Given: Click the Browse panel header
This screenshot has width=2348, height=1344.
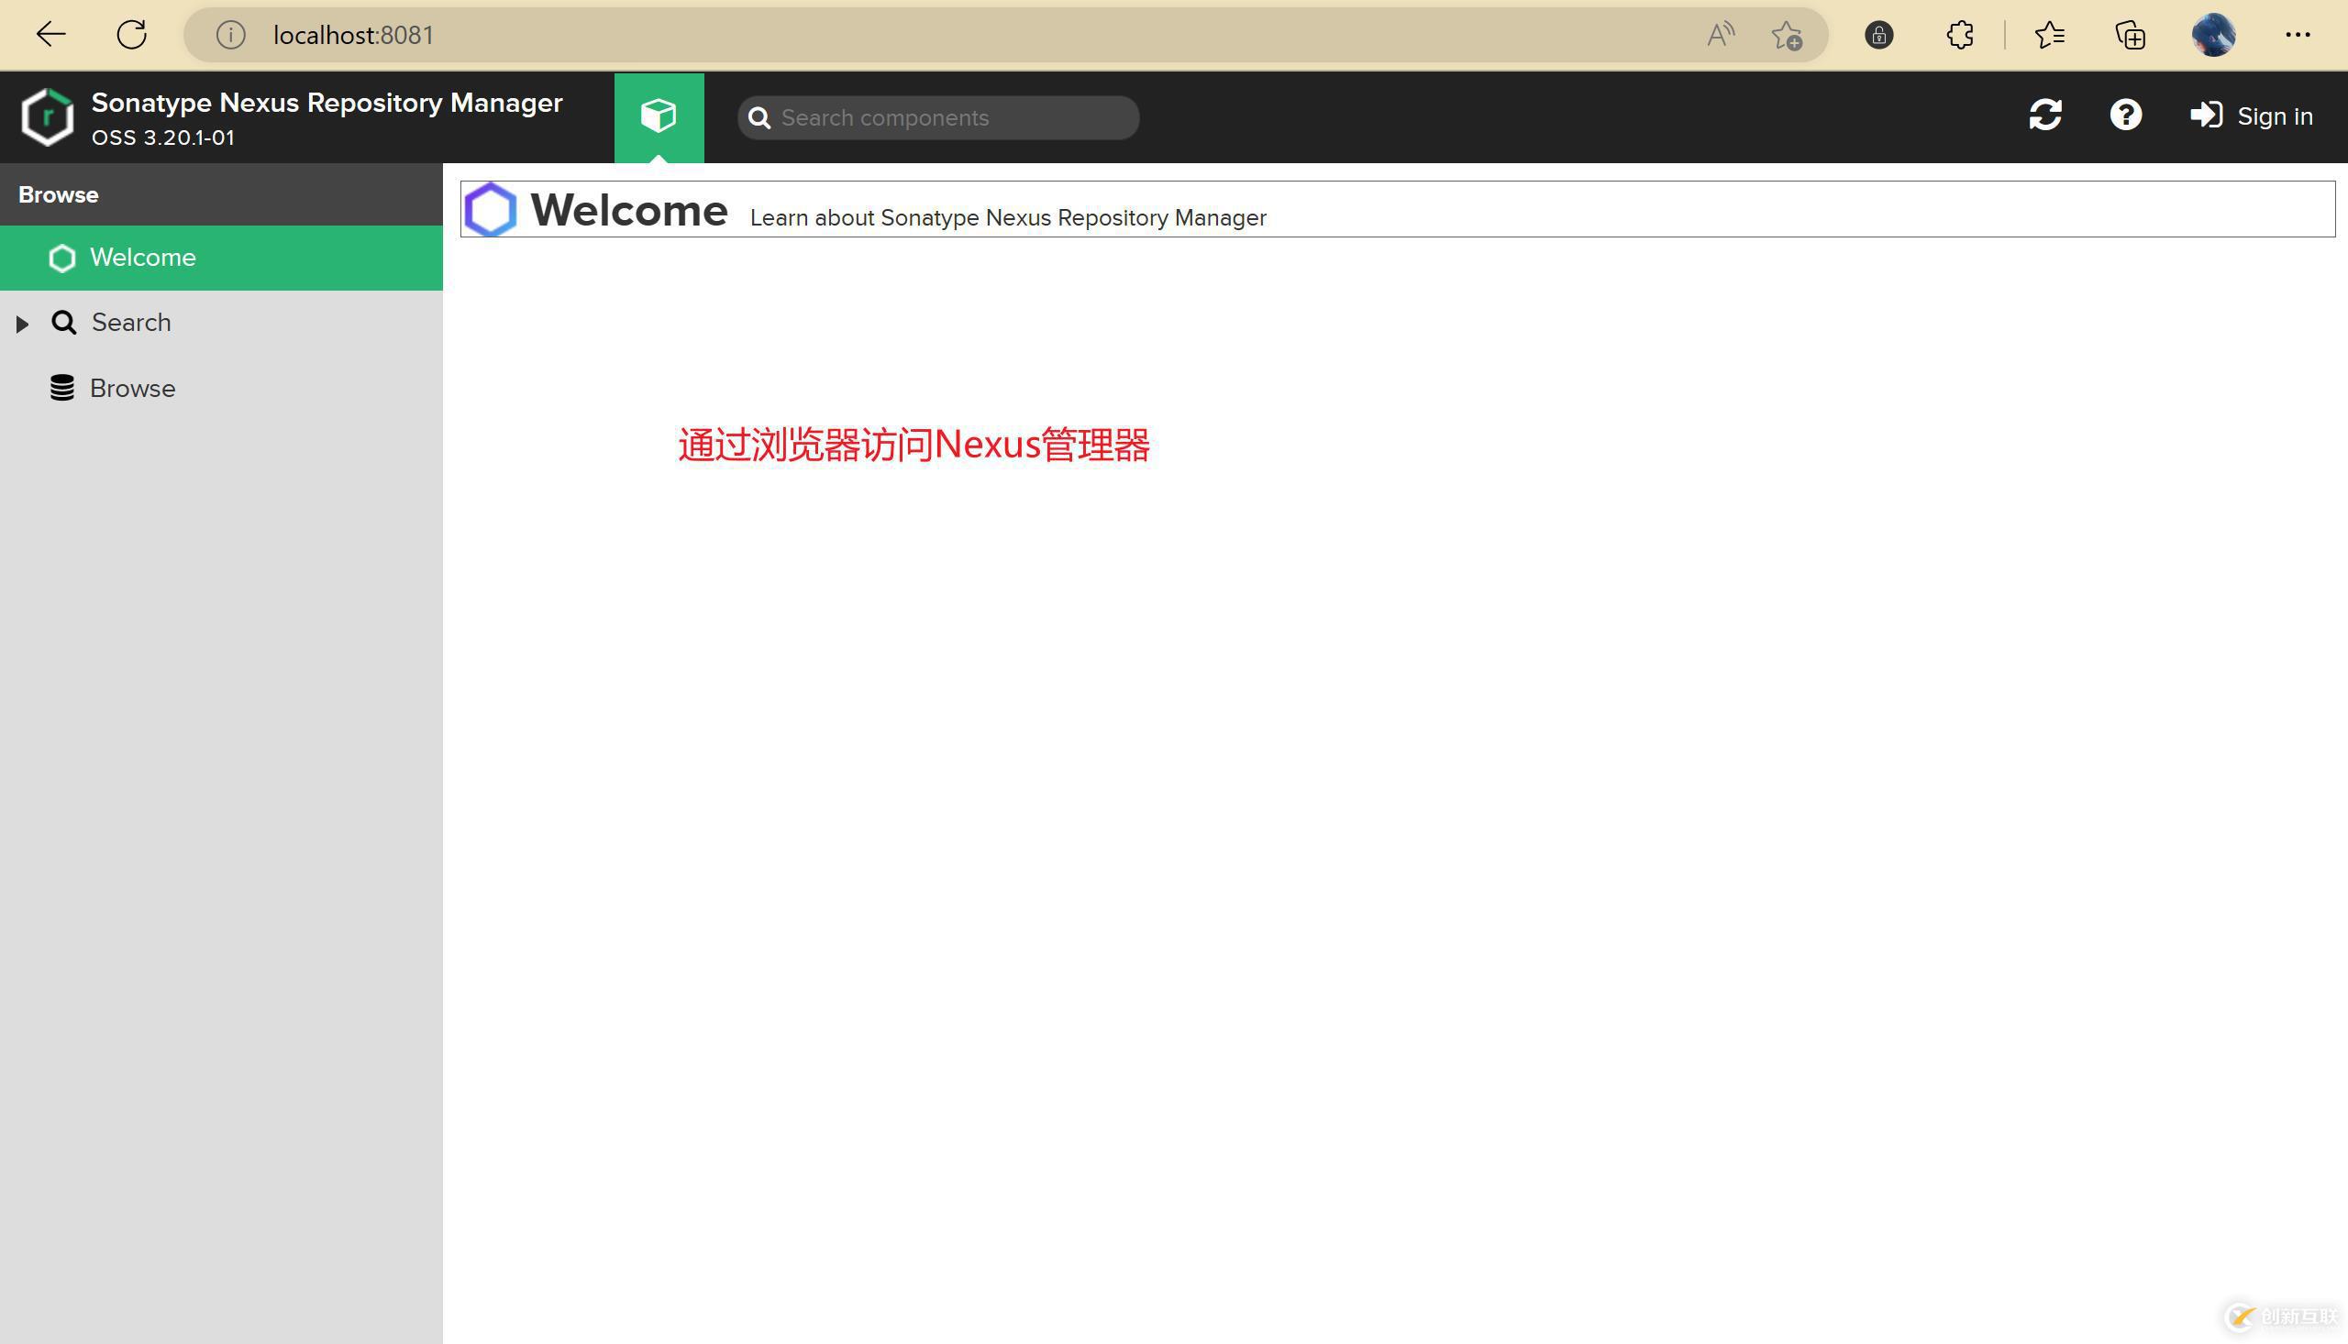Looking at the screenshot, I should click(x=222, y=194).
